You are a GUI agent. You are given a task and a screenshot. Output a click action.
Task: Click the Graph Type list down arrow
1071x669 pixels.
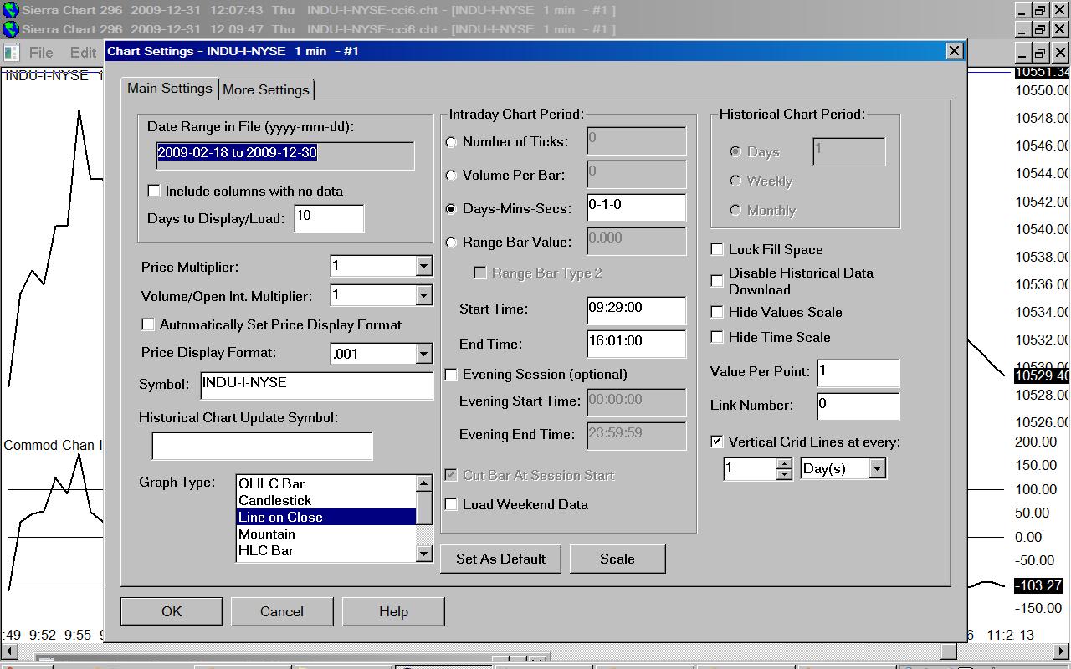tap(424, 553)
